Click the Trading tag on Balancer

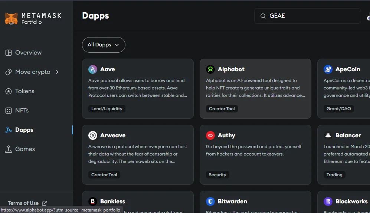pos(334,175)
